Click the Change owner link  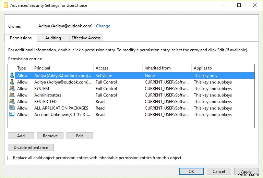coord(103,26)
